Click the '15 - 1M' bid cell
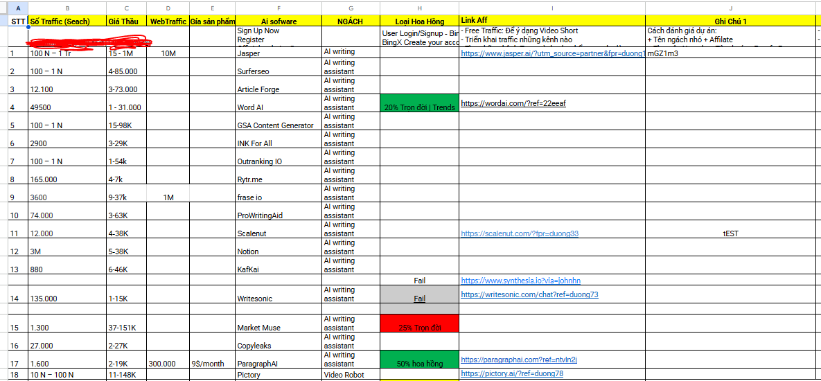821x381 pixels. coord(126,53)
